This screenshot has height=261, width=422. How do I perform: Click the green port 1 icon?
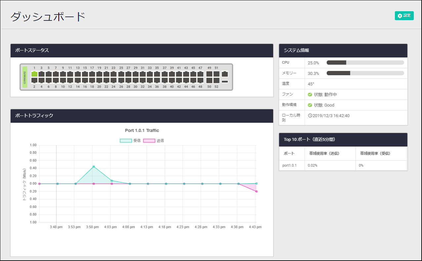[x=34, y=74]
